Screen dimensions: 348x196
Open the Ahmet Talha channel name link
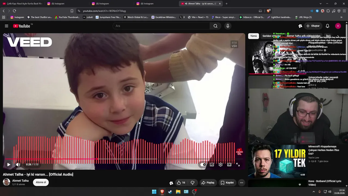point(20,180)
